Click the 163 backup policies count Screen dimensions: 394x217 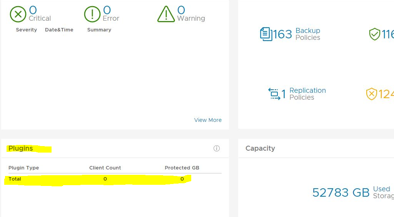click(x=283, y=35)
